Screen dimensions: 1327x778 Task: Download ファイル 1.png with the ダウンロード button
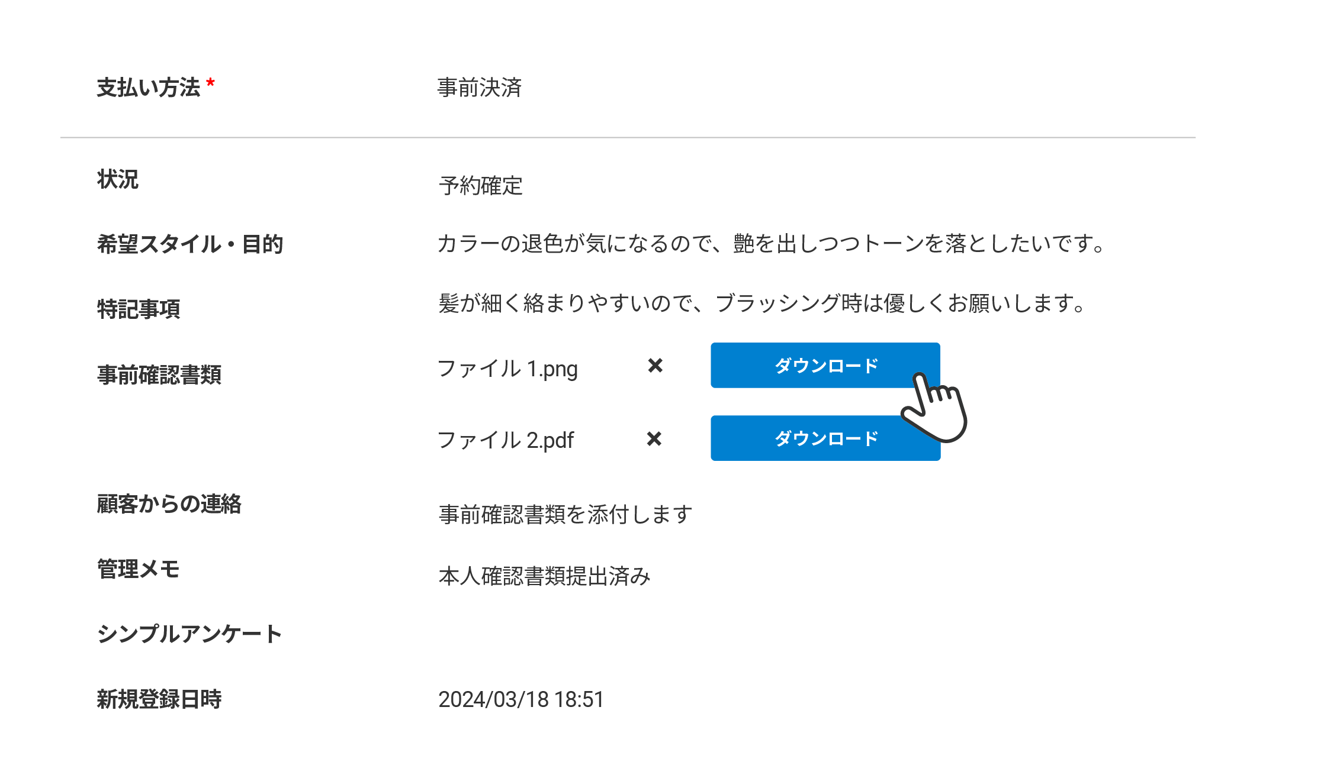(x=825, y=366)
